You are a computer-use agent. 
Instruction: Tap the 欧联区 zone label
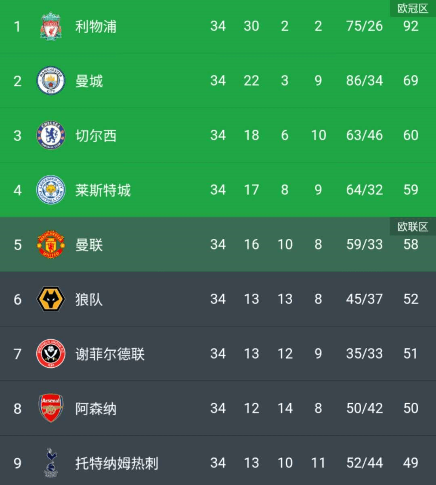coord(413,227)
